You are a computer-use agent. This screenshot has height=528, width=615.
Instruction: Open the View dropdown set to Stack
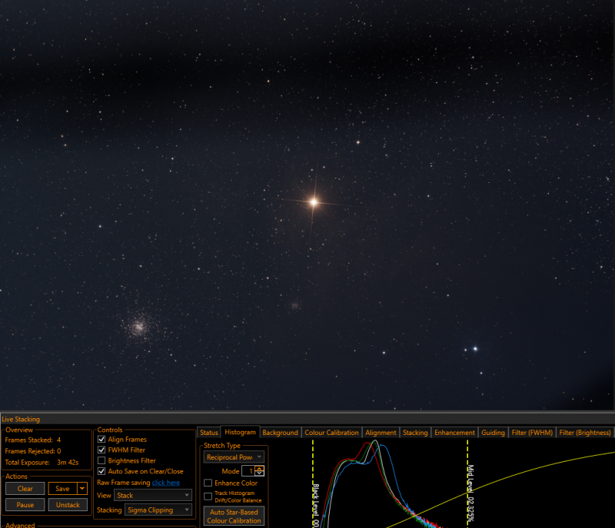point(153,495)
